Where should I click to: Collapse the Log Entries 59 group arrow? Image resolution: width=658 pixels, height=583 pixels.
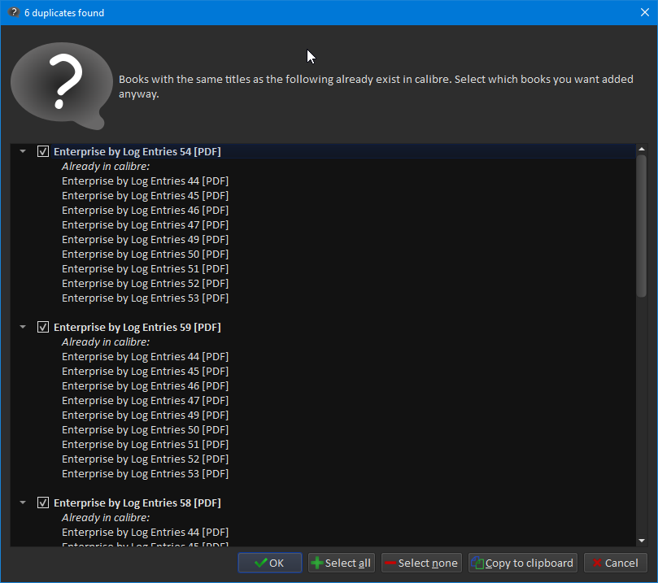point(23,327)
